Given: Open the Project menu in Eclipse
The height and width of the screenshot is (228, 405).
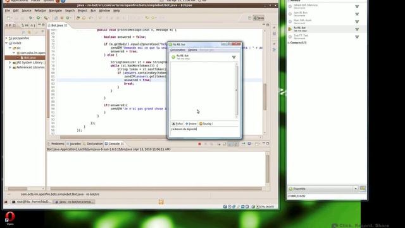Looking at the screenshot, I should (82, 11).
